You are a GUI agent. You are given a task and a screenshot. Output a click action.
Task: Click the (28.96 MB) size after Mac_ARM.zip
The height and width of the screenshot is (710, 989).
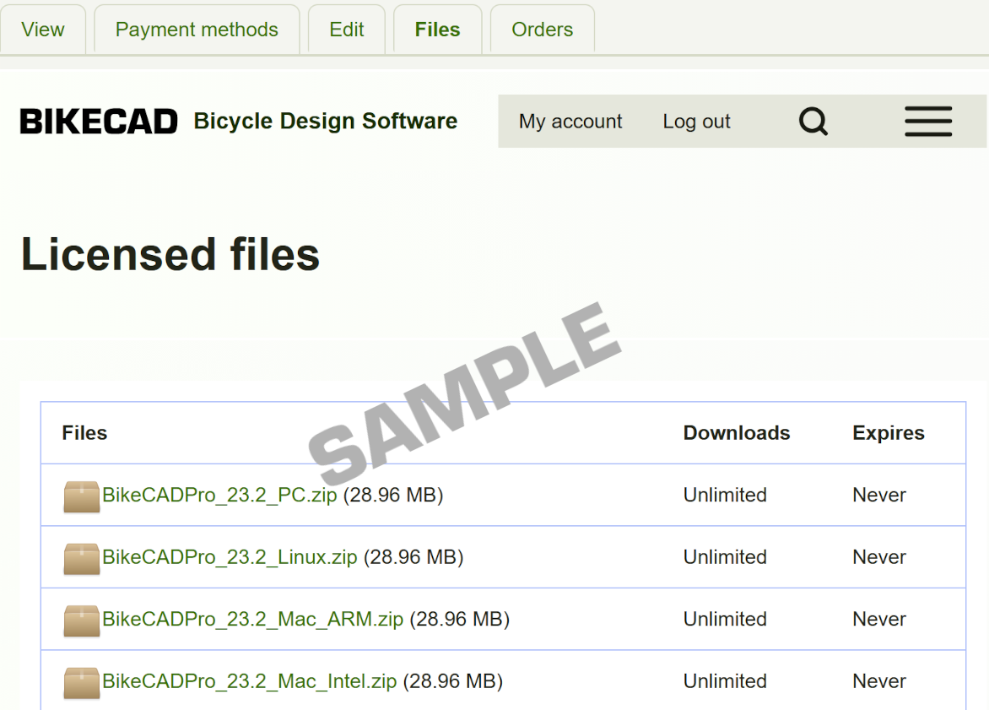click(x=460, y=619)
